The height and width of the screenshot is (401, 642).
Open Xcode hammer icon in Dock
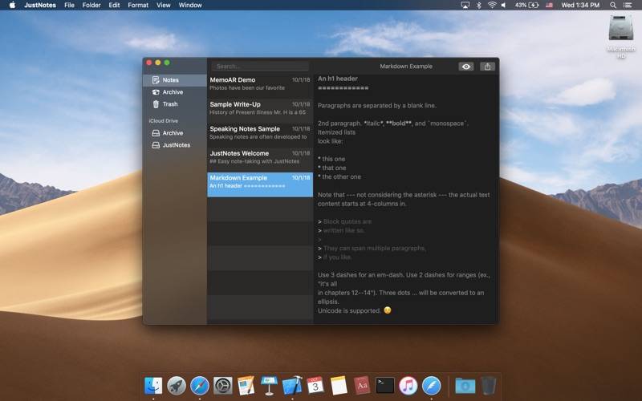pos(292,386)
